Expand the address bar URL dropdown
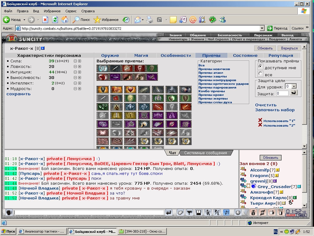 [x=262, y=29]
